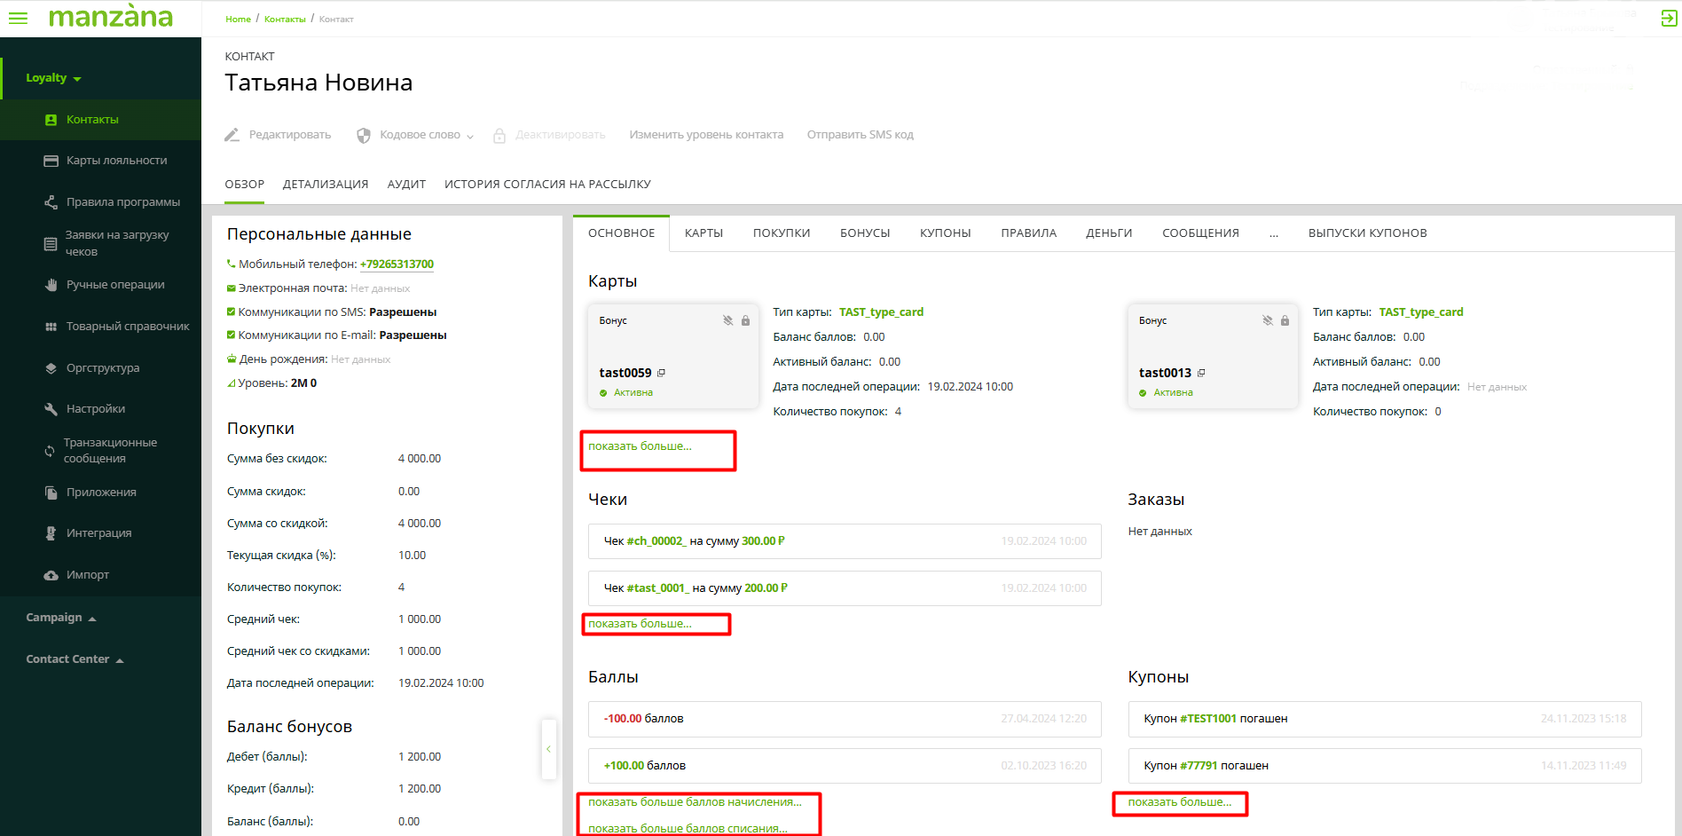Switch to the ДЕТАЛИЗАЦИЯ tab
Viewport: 1682px width, 836px height.
coord(325,185)
